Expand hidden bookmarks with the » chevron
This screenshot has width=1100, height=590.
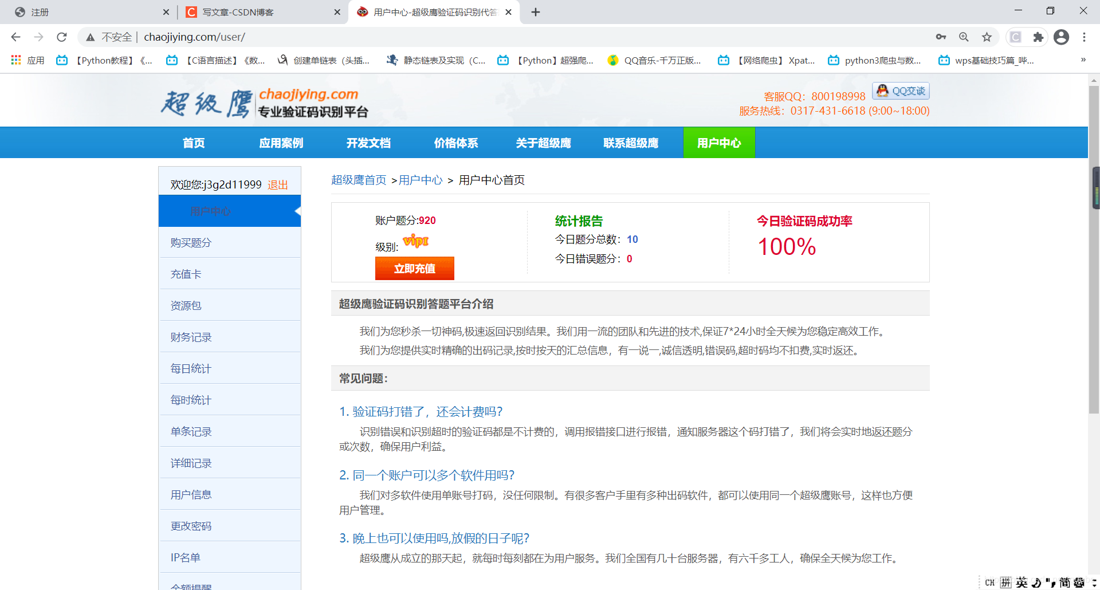coord(1082,60)
